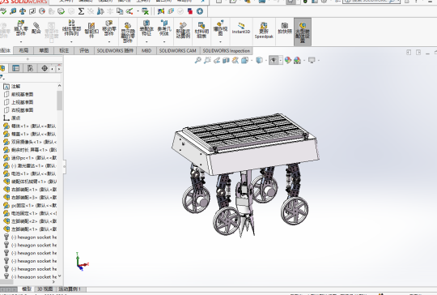Open the SOLIDWORKS Inspection tab
The height and width of the screenshot is (295, 437).
click(227, 50)
